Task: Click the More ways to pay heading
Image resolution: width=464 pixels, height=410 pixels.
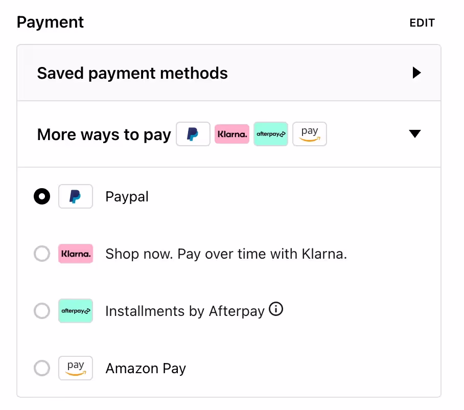Action: [x=104, y=134]
